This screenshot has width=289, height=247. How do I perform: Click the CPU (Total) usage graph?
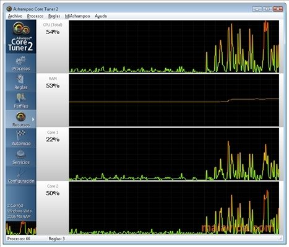coord(174,46)
